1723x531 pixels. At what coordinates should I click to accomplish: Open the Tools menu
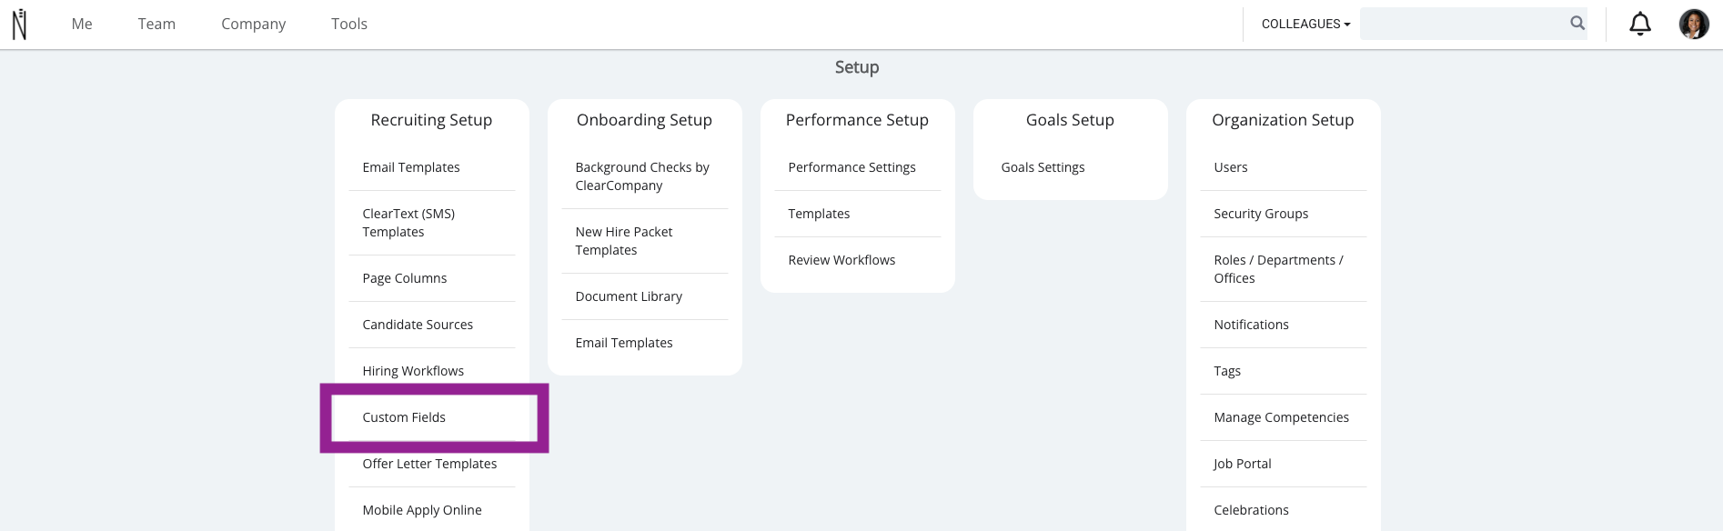pos(349,24)
